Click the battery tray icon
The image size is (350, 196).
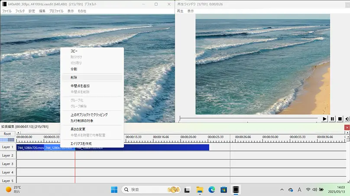(x=321, y=190)
